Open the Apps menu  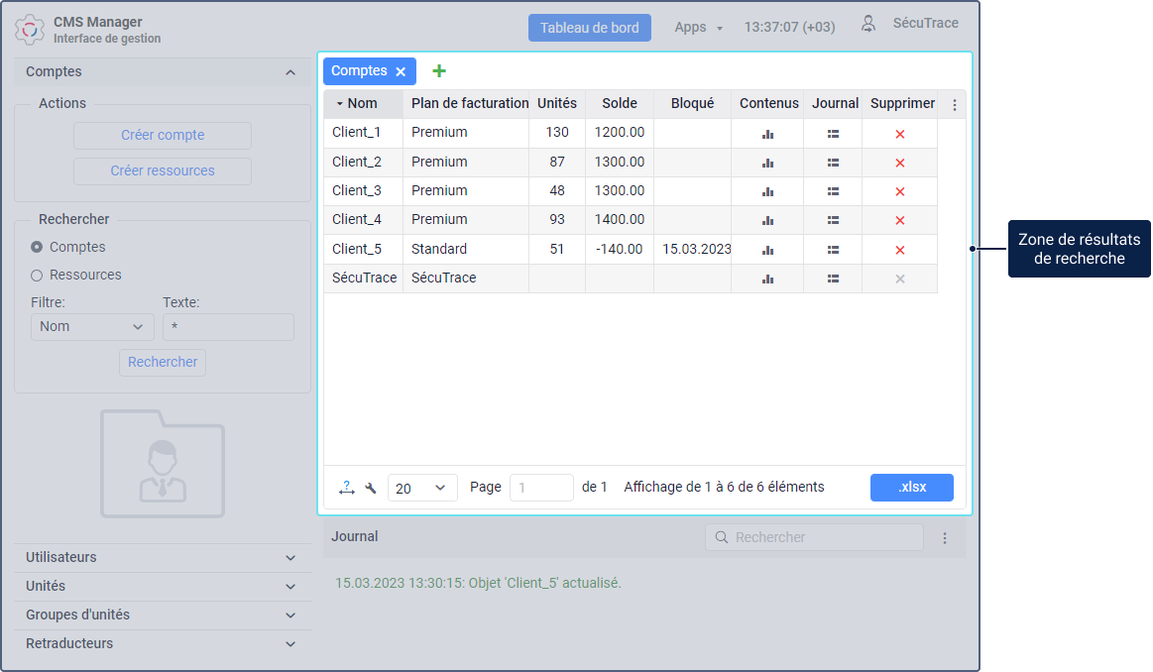pos(698,28)
